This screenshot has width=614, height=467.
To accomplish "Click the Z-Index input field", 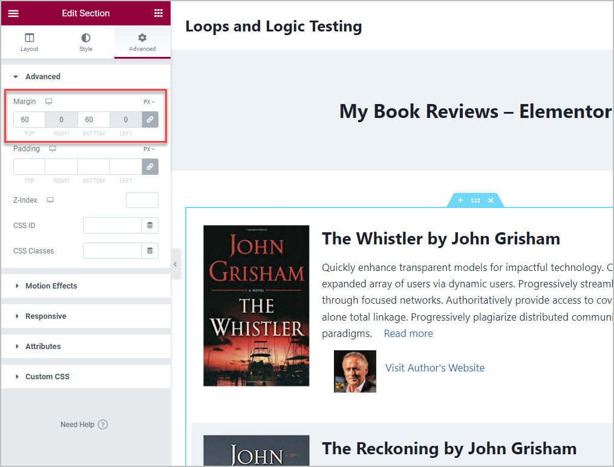I will (x=142, y=200).
